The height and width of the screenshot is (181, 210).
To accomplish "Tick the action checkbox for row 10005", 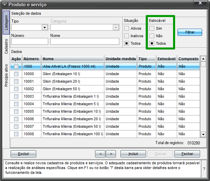I will point(16,111).
